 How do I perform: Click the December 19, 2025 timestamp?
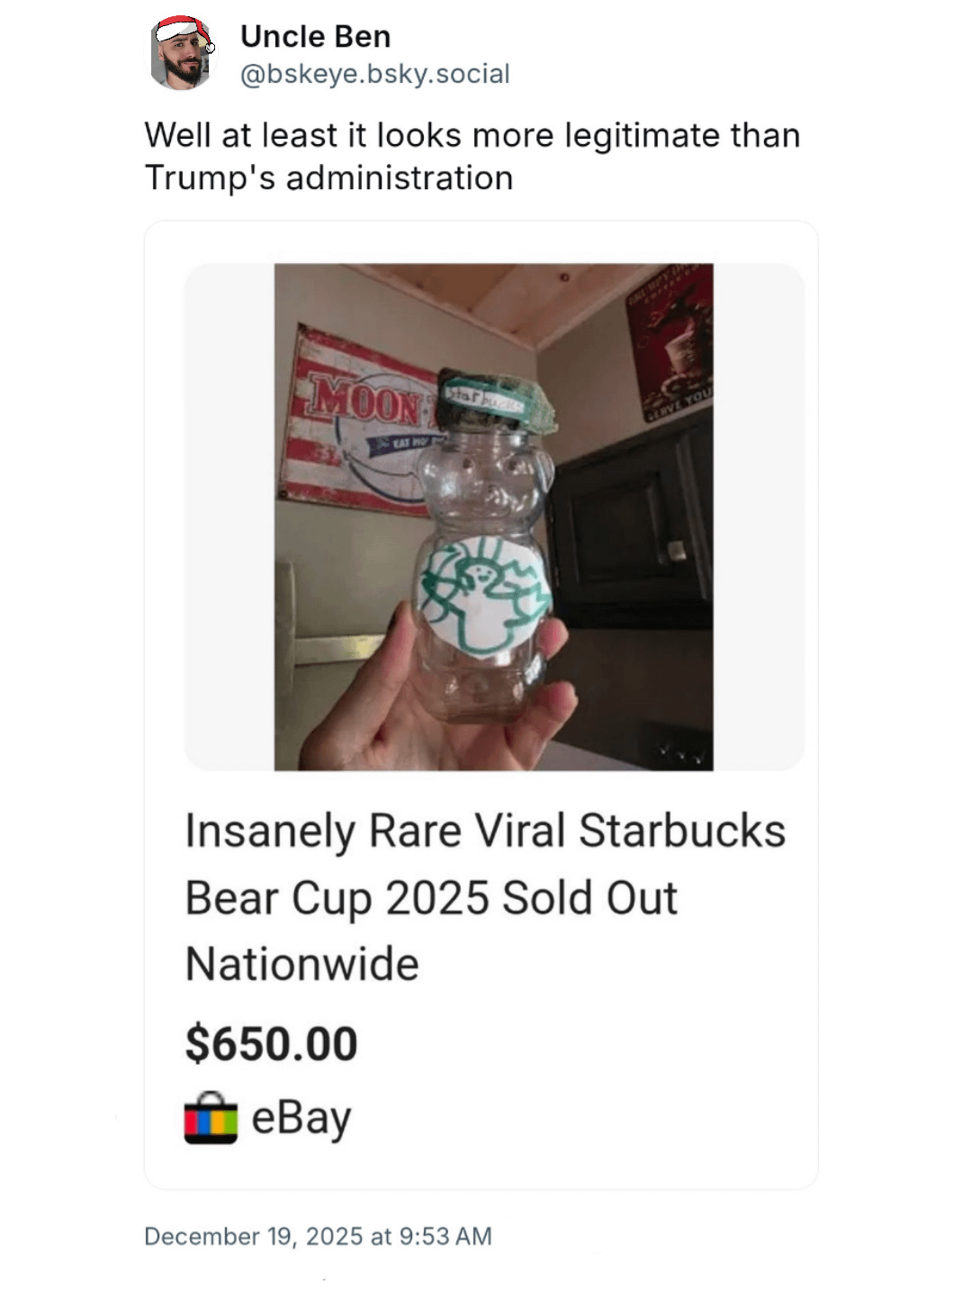(x=318, y=1236)
